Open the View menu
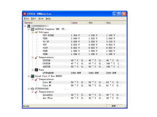157x117 pixels. [x=41, y=19]
